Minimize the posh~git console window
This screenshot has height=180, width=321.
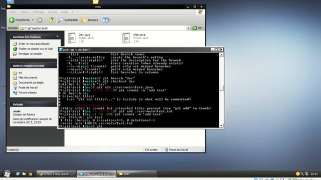coord(213,49)
